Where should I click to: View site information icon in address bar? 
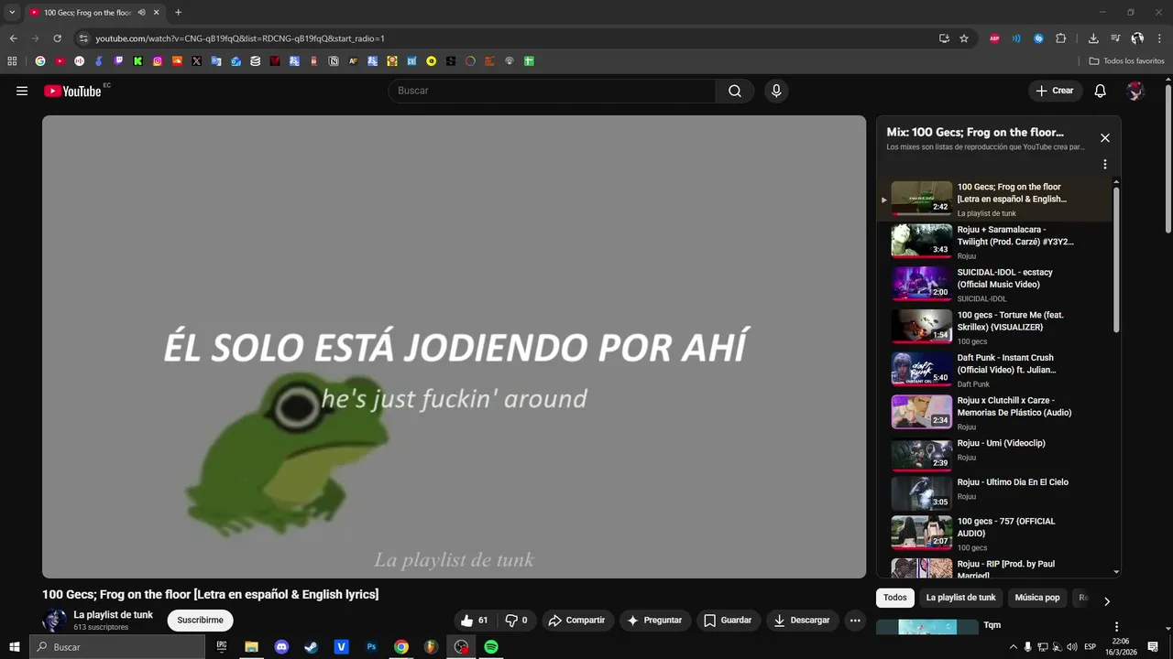[x=83, y=38]
